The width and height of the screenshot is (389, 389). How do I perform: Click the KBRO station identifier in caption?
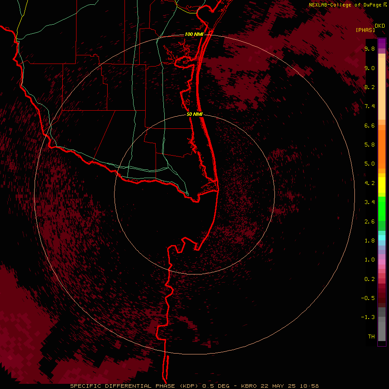coord(249,386)
